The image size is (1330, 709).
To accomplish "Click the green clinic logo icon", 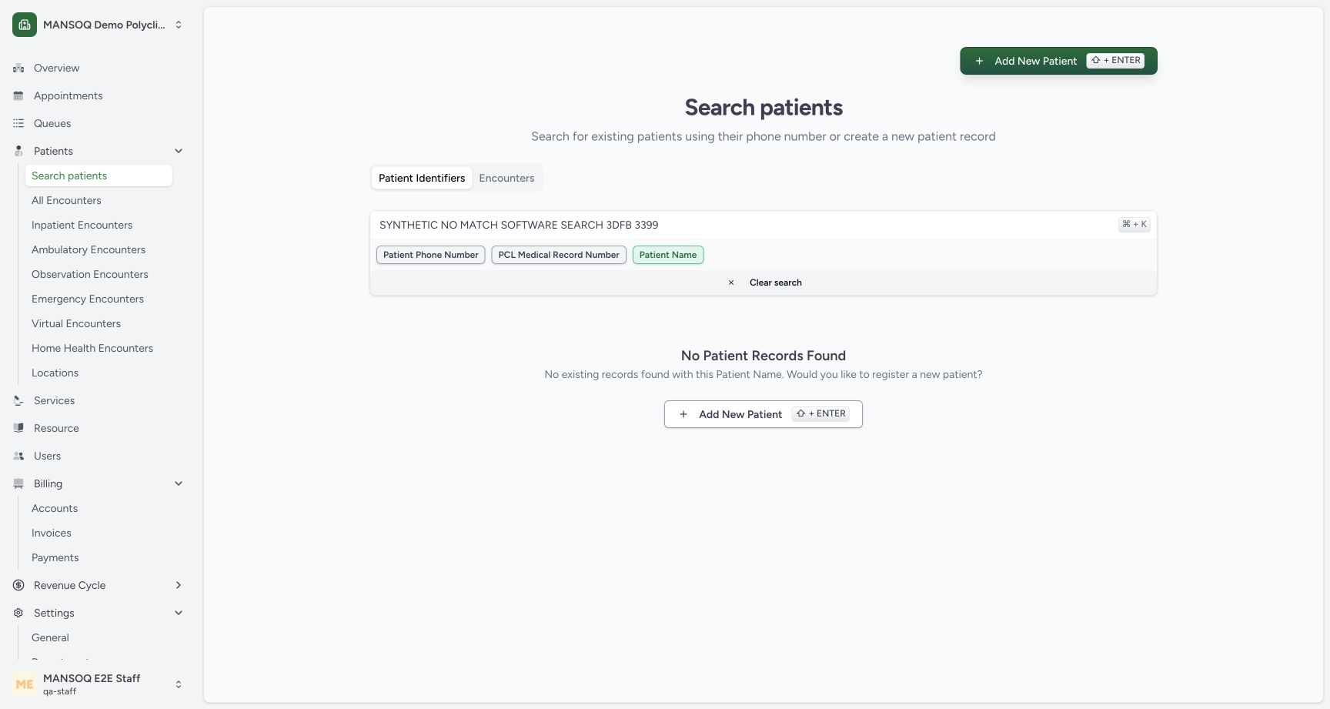I will (x=25, y=25).
